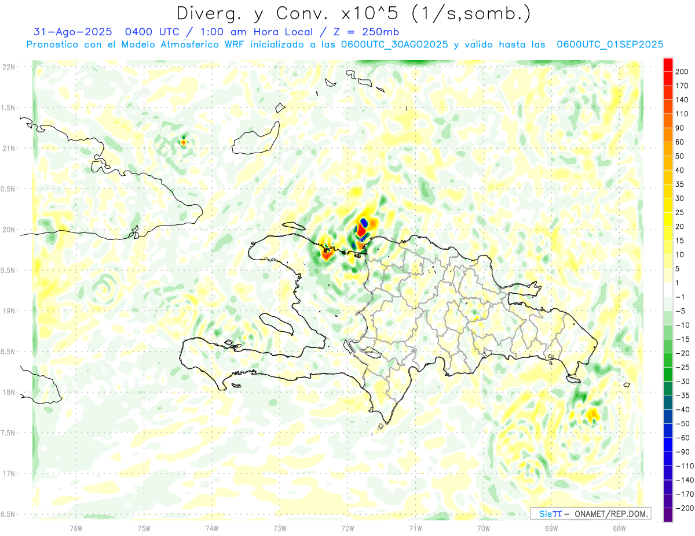Image resolution: width=695 pixels, height=536 pixels.
Task: Click the '-140' colorbar value
Action: tap(684, 480)
